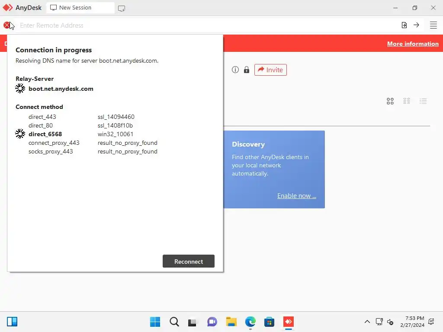This screenshot has width=443, height=332.
Task: Click the ssl_1408f10b result text
Action: click(115, 125)
